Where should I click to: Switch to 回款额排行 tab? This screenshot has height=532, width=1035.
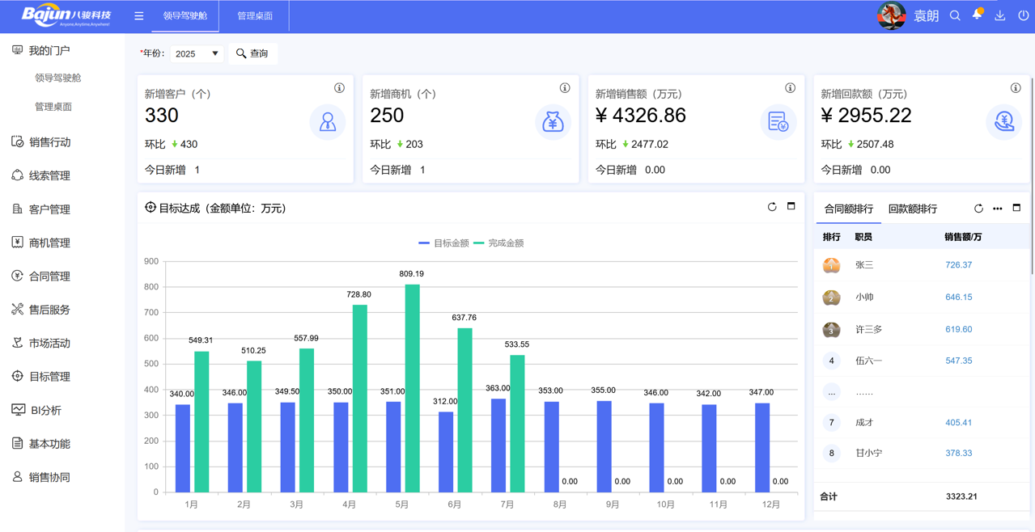(912, 209)
